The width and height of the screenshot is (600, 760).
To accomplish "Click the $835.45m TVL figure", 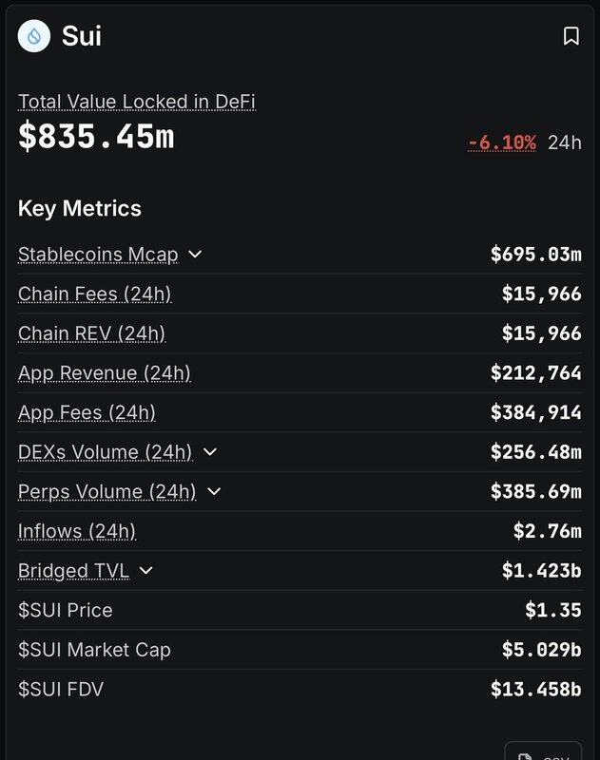I will point(96,137).
